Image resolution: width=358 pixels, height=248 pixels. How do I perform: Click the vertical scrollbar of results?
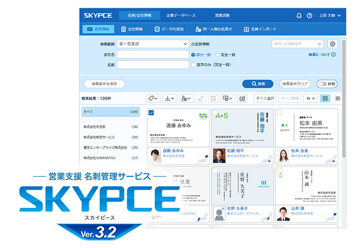[x=344, y=98]
